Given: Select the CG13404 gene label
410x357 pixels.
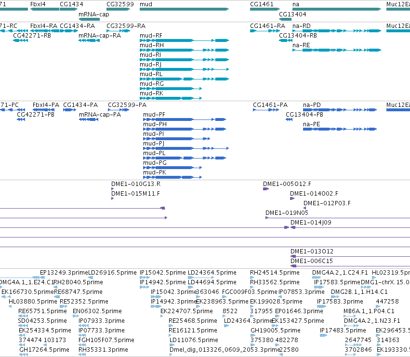Looking at the screenshot, I should point(292,14).
